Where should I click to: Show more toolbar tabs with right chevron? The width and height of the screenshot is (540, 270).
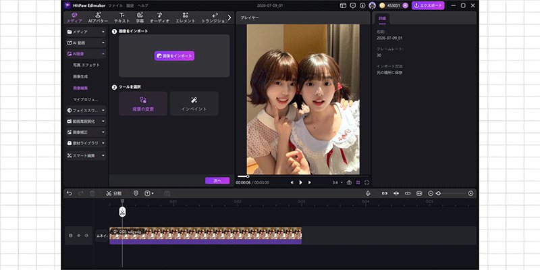pos(230,18)
